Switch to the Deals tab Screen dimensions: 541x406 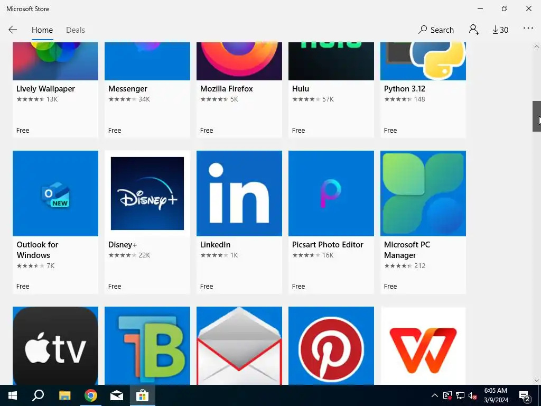pyautogui.click(x=75, y=30)
